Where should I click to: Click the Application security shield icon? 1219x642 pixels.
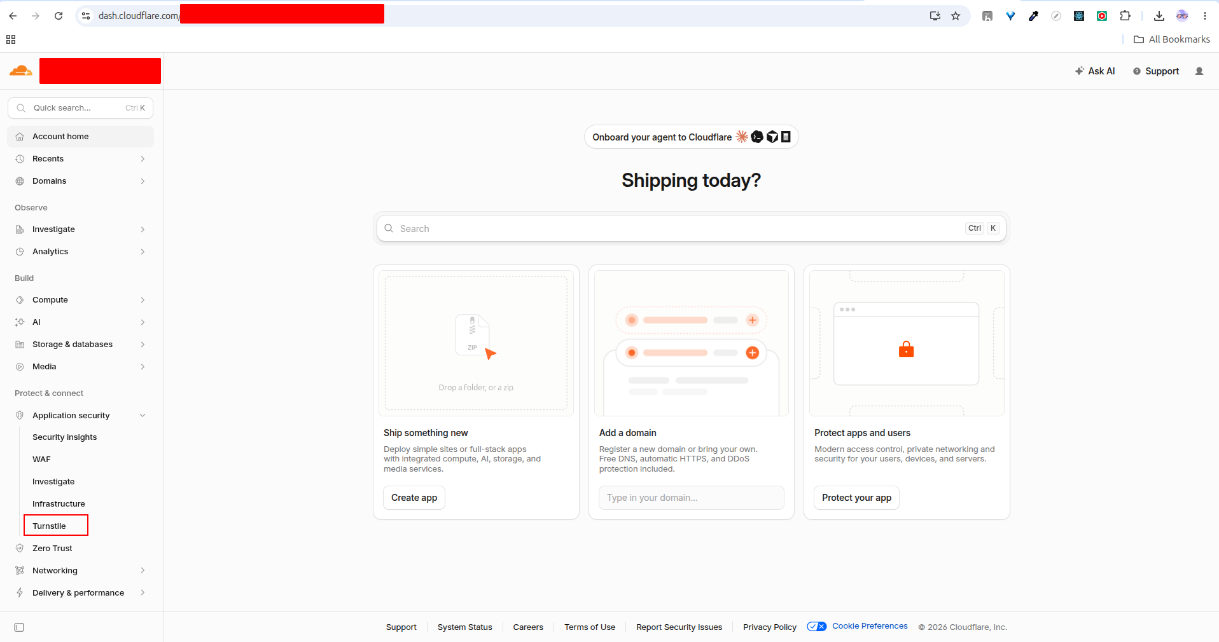pyautogui.click(x=20, y=416)
